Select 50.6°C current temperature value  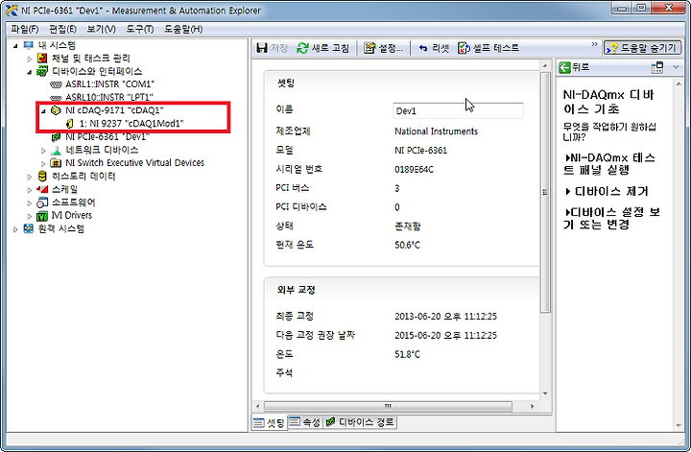coord(407,245)
